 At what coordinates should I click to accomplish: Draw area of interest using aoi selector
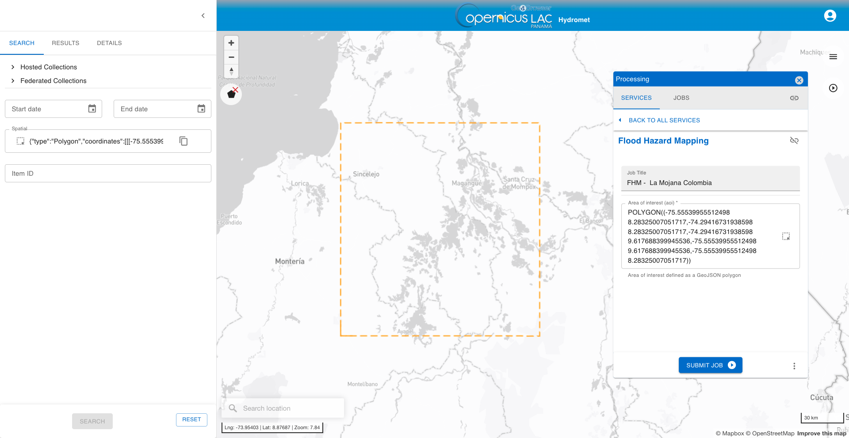786,236
